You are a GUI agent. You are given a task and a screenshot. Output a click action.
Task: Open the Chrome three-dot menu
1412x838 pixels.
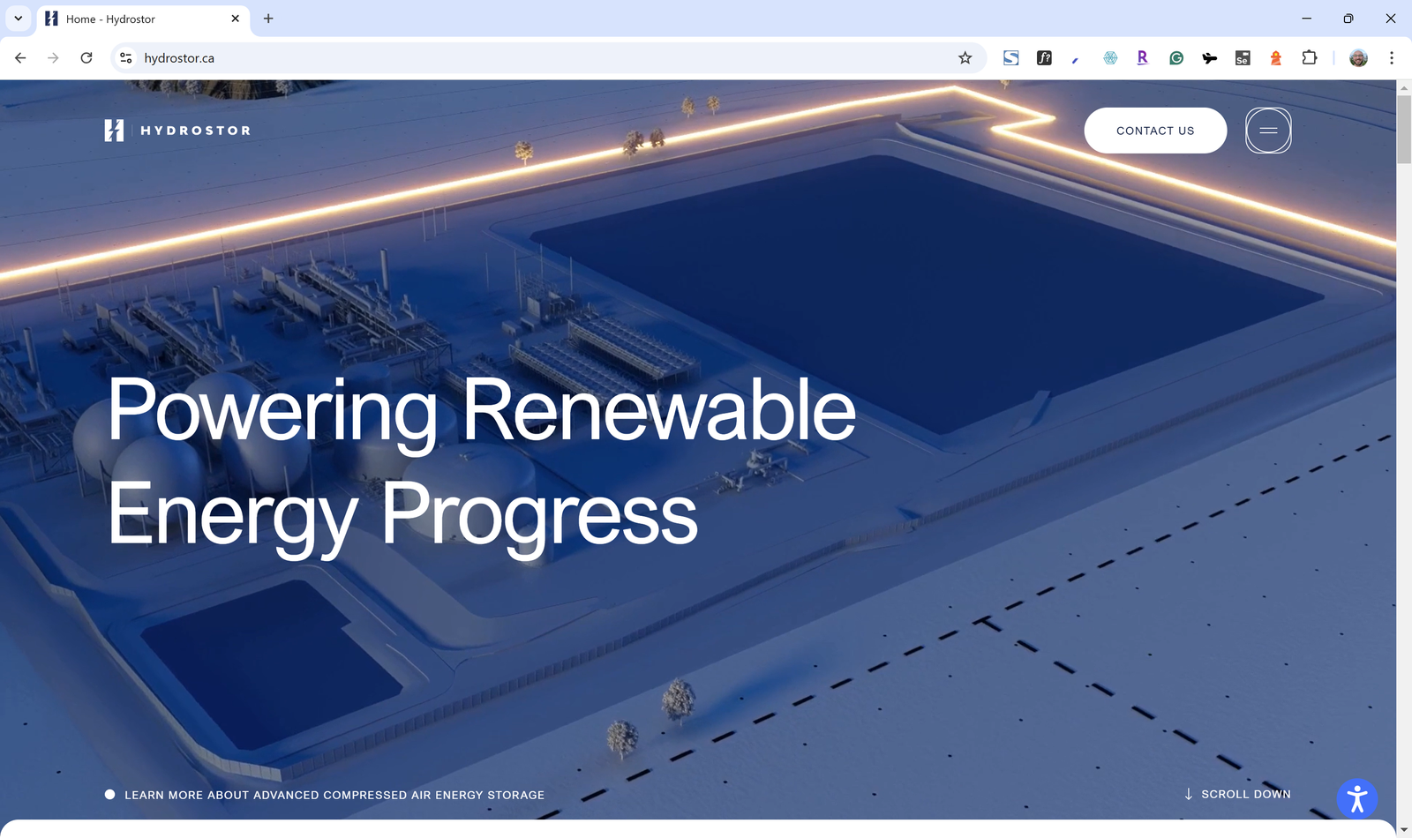(x=1392, y=58)
